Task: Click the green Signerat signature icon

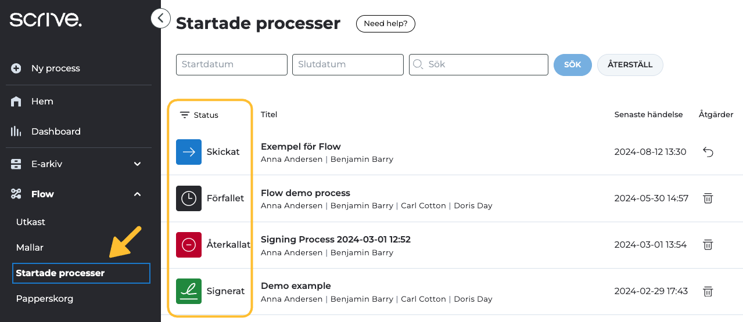Action: click(189, 291)
